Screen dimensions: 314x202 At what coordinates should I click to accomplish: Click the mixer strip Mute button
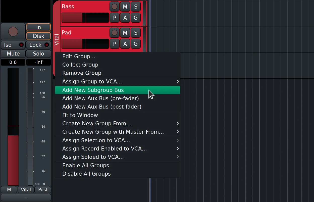click(x=13, y=54)
